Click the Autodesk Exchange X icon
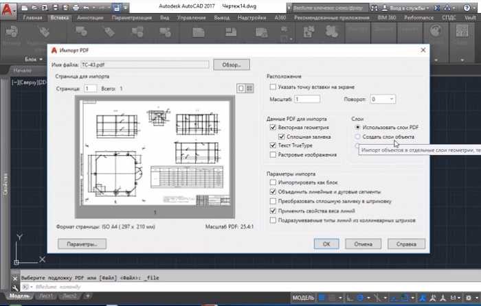Screen dimensions: 481x306 (x=437, y=8)
